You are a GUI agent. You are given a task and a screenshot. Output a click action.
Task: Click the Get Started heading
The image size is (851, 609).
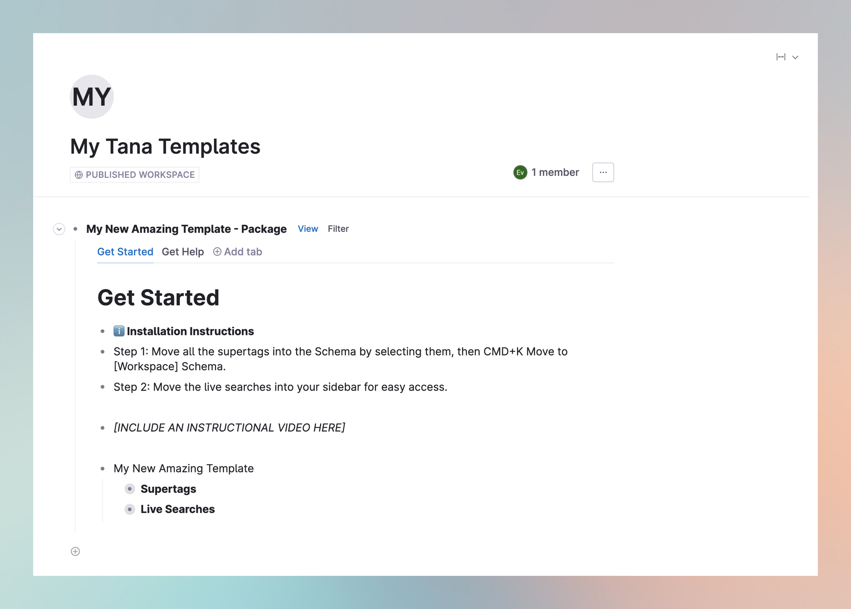(x=158, y=298)
